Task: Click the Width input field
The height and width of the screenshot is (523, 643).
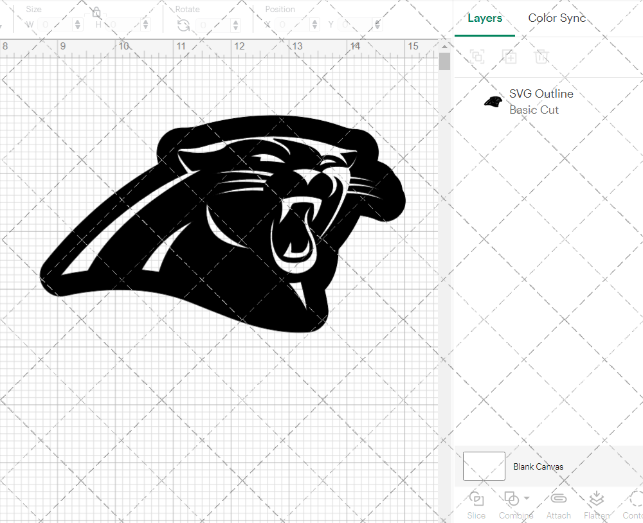Action: (x=56, y=24)
